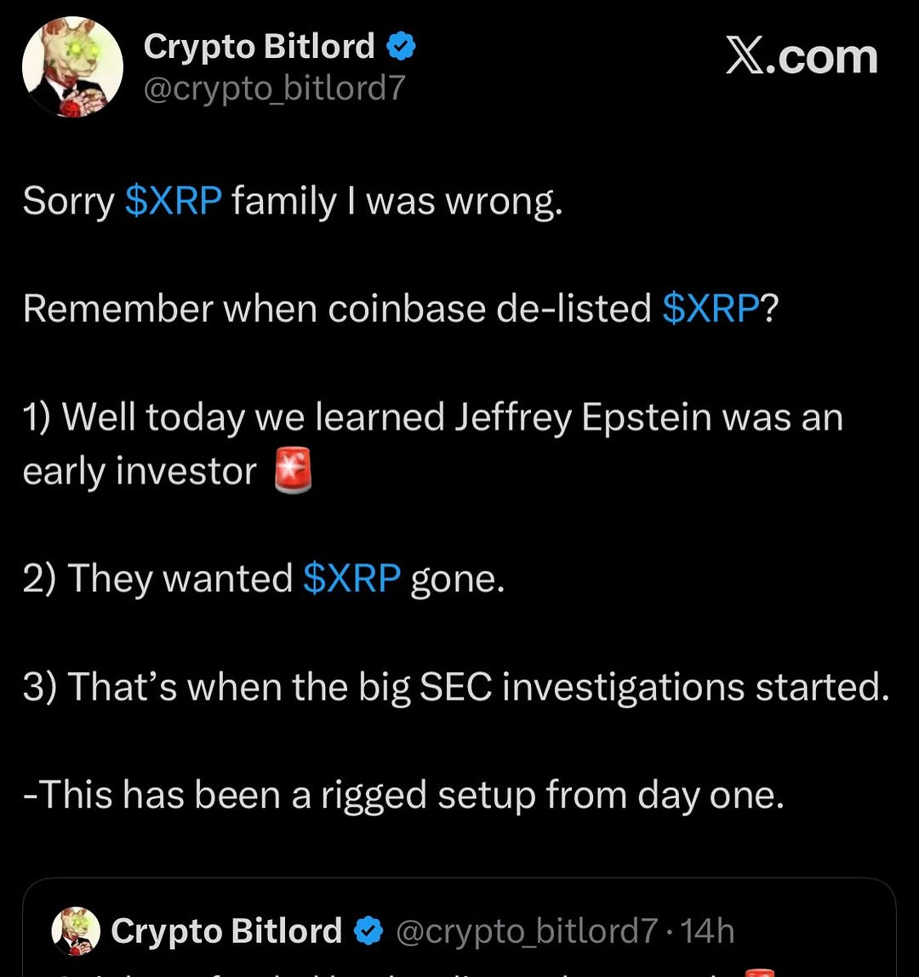Click the "early investor" text in point 1
This screenshot has height=977, width=919.
(140, 472)
